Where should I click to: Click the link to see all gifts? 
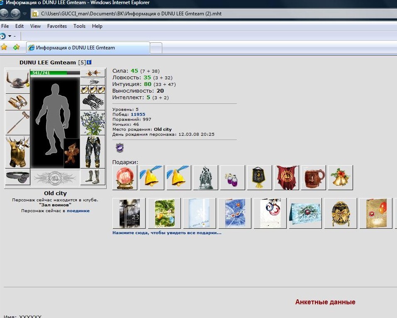click(167, 232)
